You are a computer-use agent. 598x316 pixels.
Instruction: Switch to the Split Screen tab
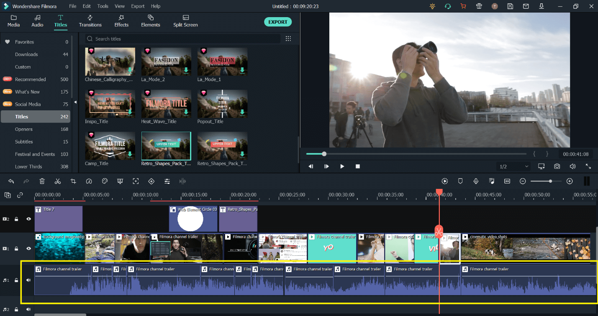click(185, 21)
